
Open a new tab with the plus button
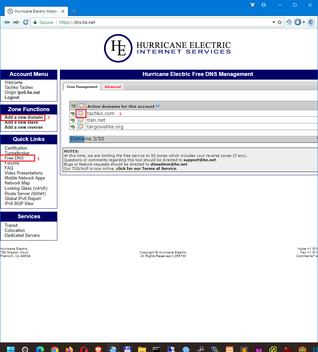pyautogui.click(x=74, y=11)
